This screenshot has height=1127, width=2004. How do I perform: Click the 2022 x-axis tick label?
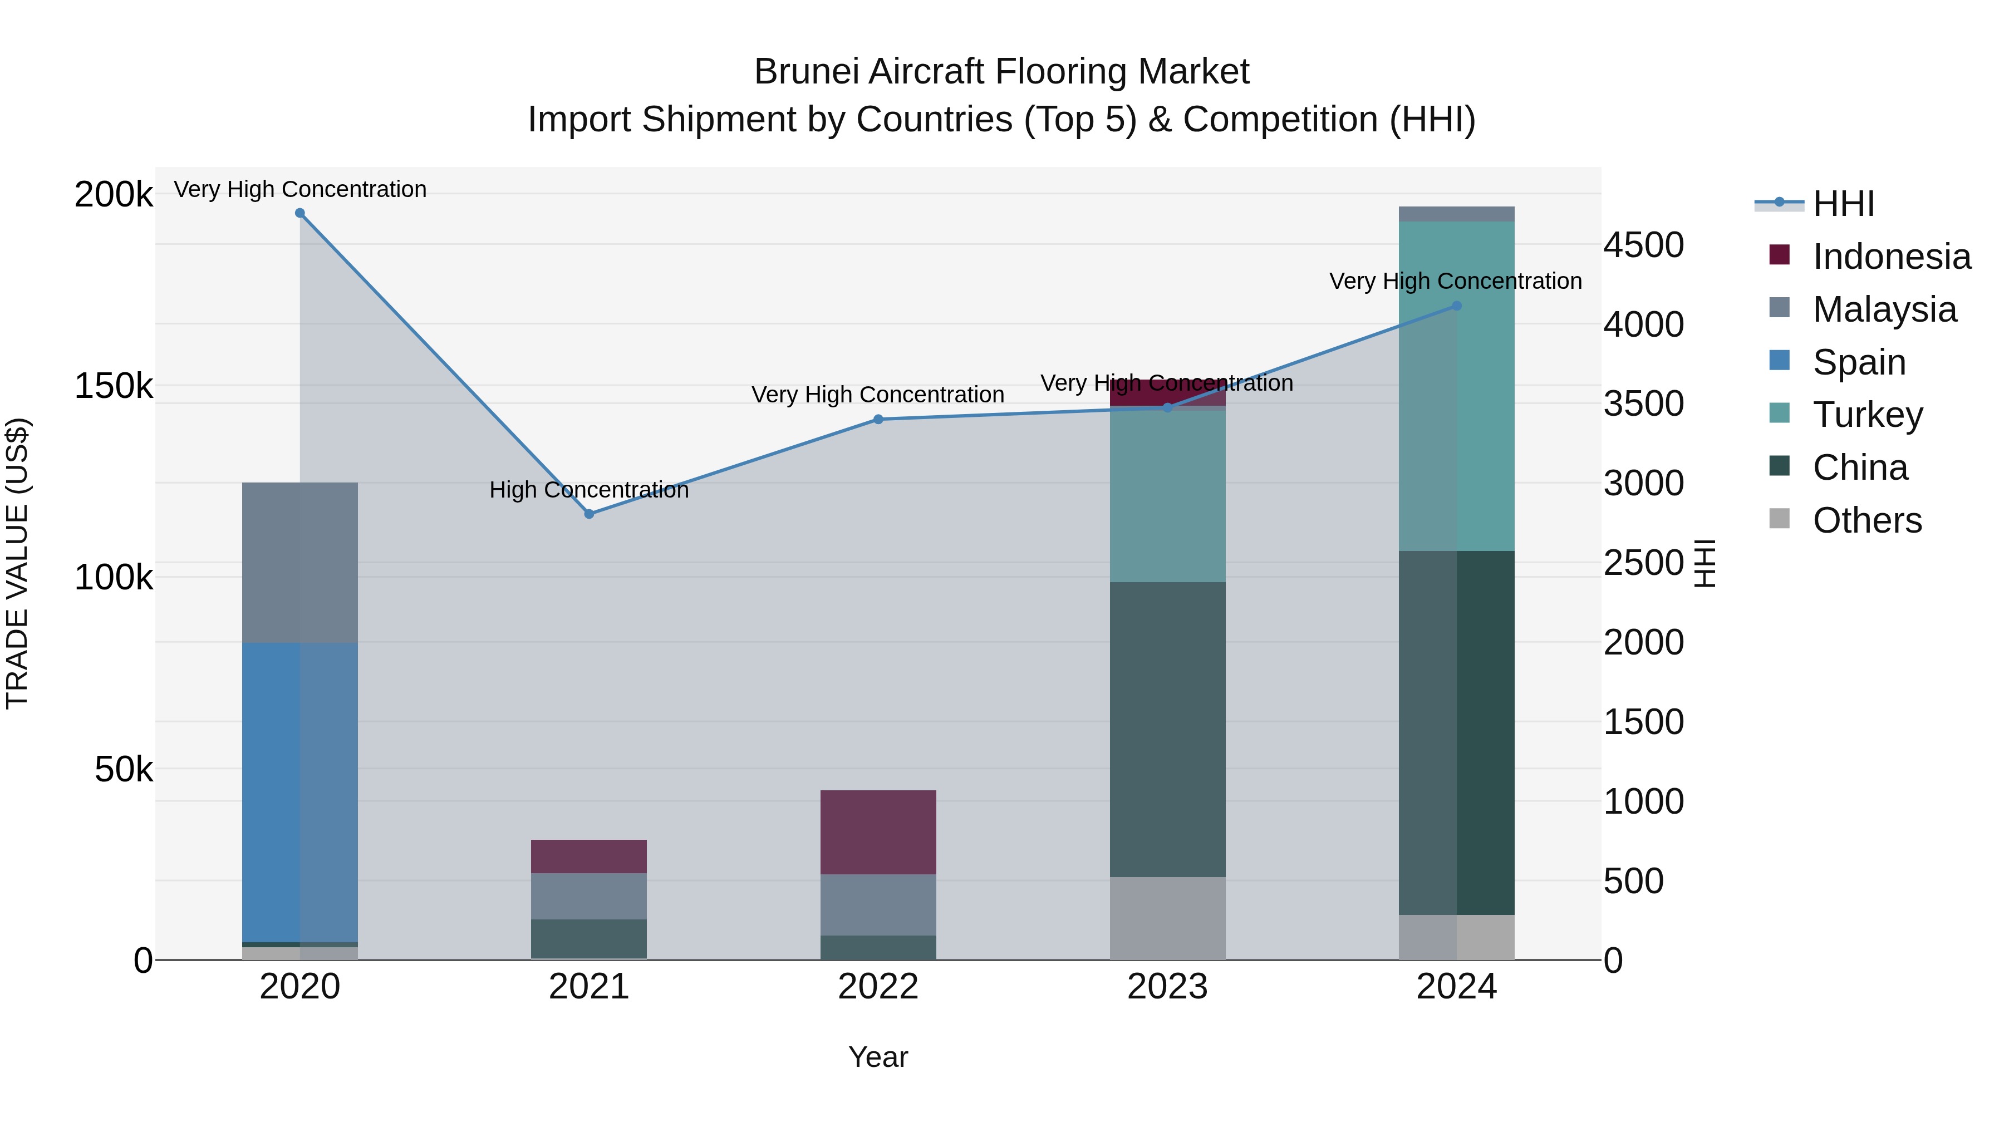click(x=878, y=987)
